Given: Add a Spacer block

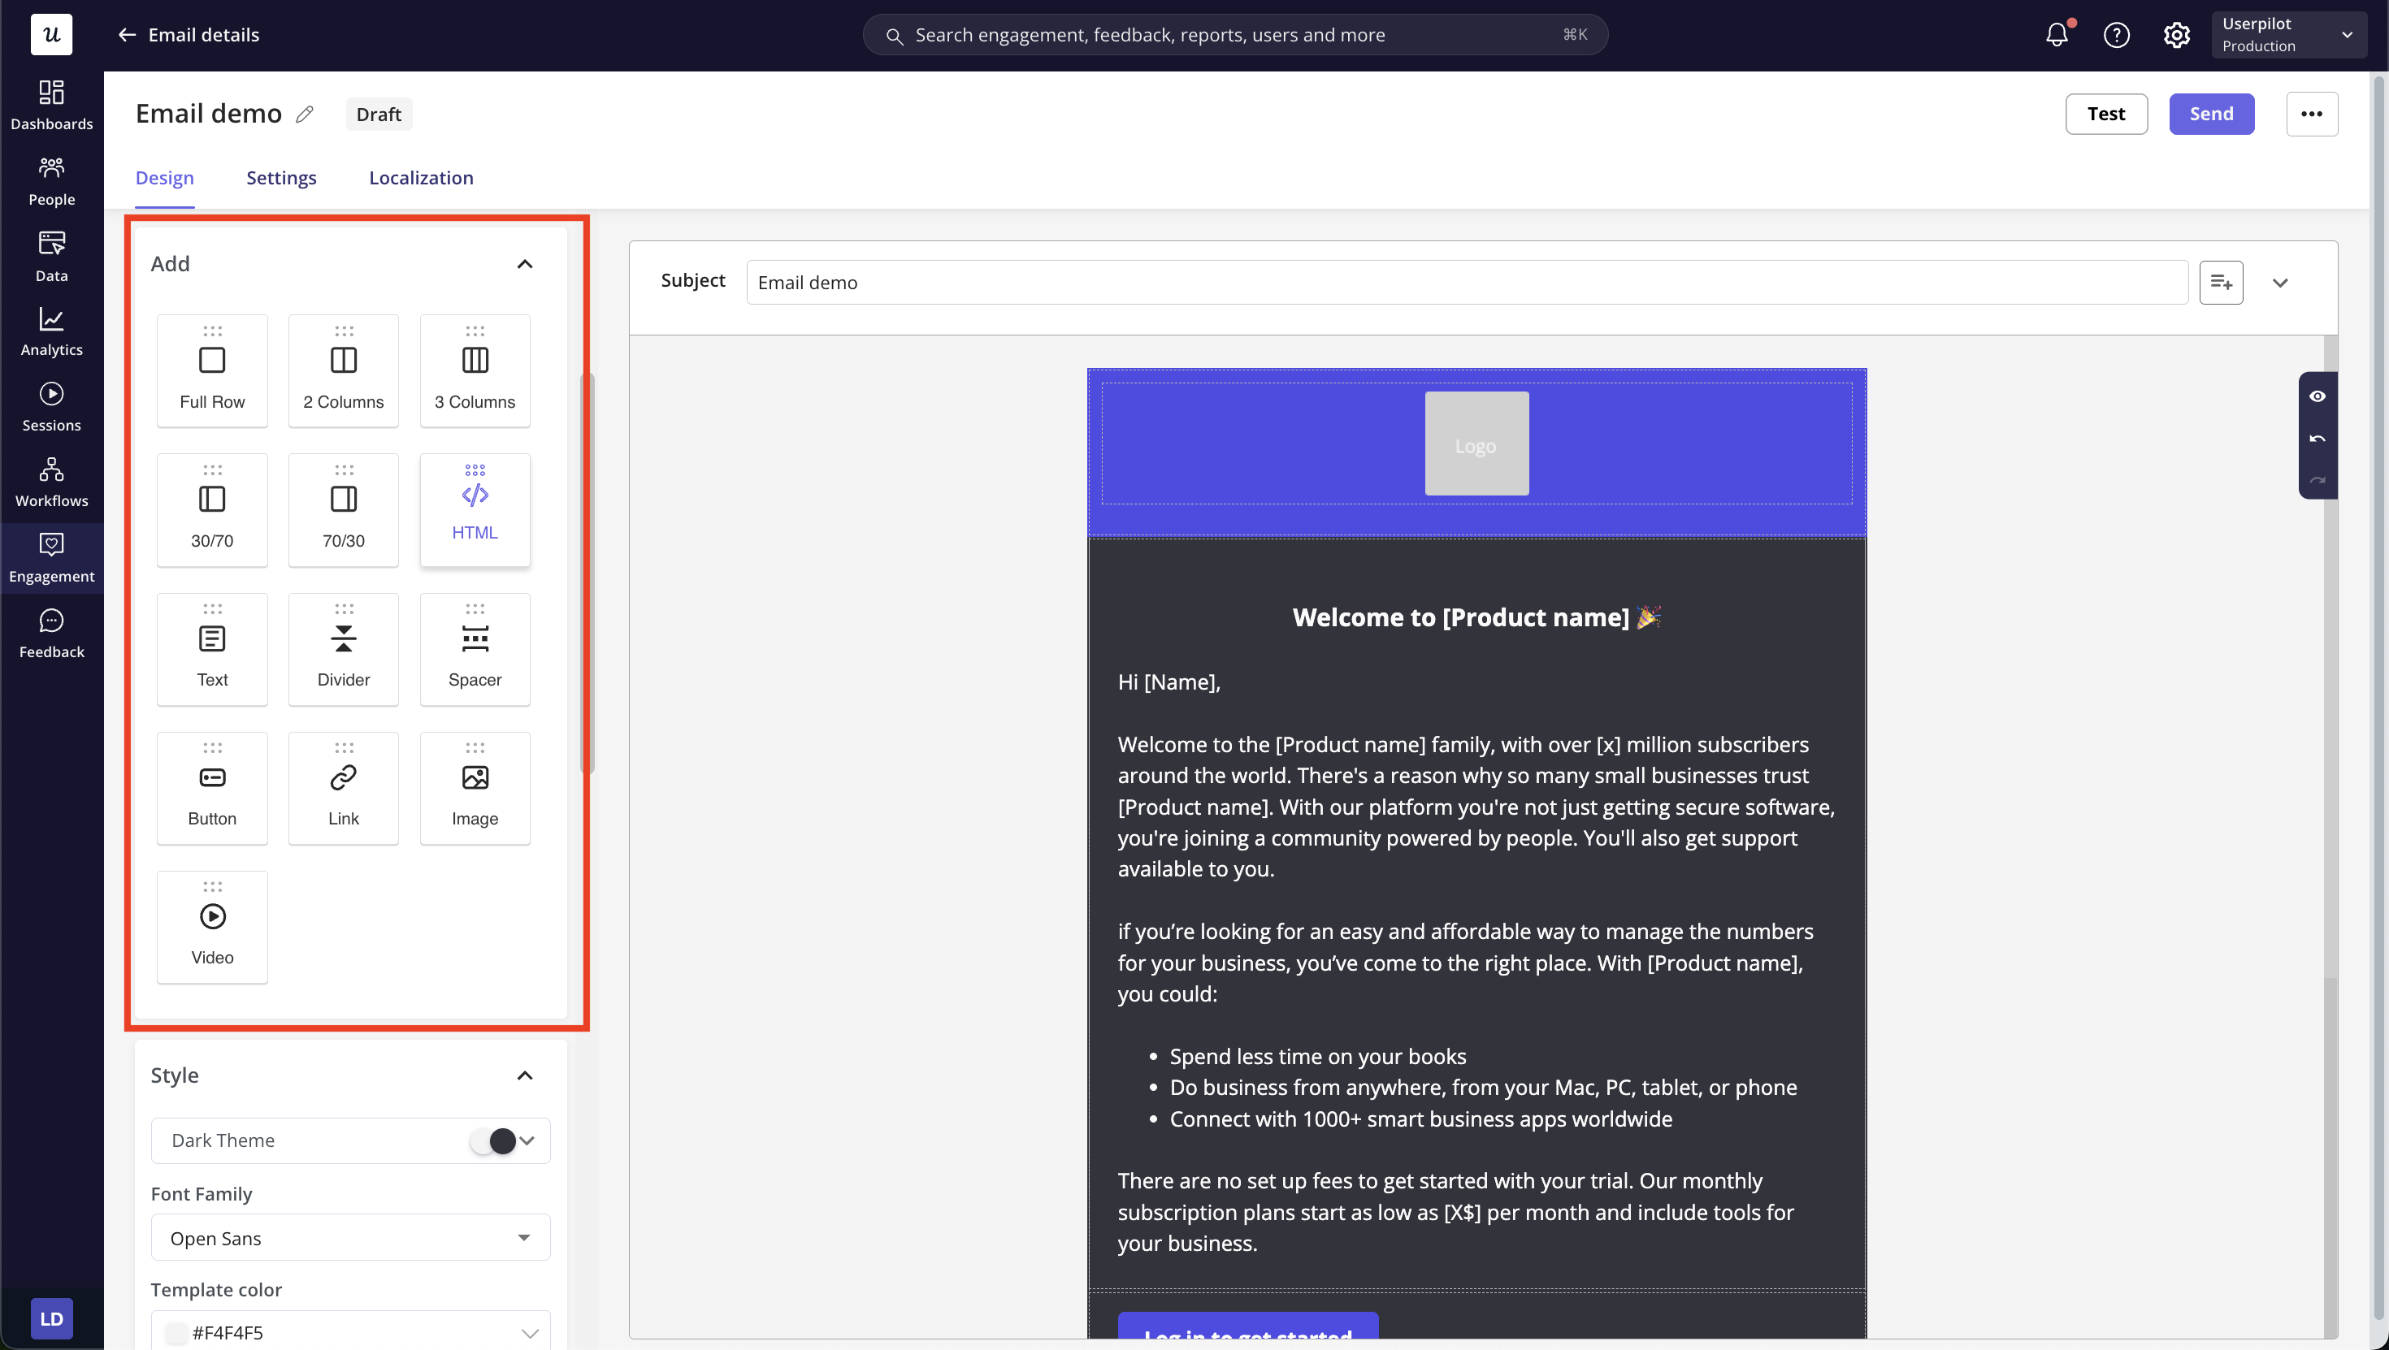Looking at the screenshot, I should [x=475, y=649].
